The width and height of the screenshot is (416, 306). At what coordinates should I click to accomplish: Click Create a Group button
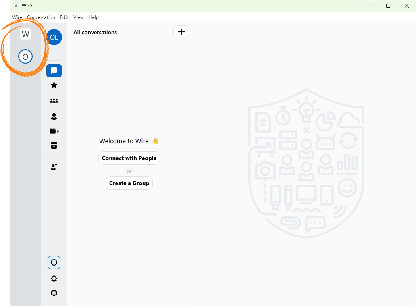tap(129, 183)
